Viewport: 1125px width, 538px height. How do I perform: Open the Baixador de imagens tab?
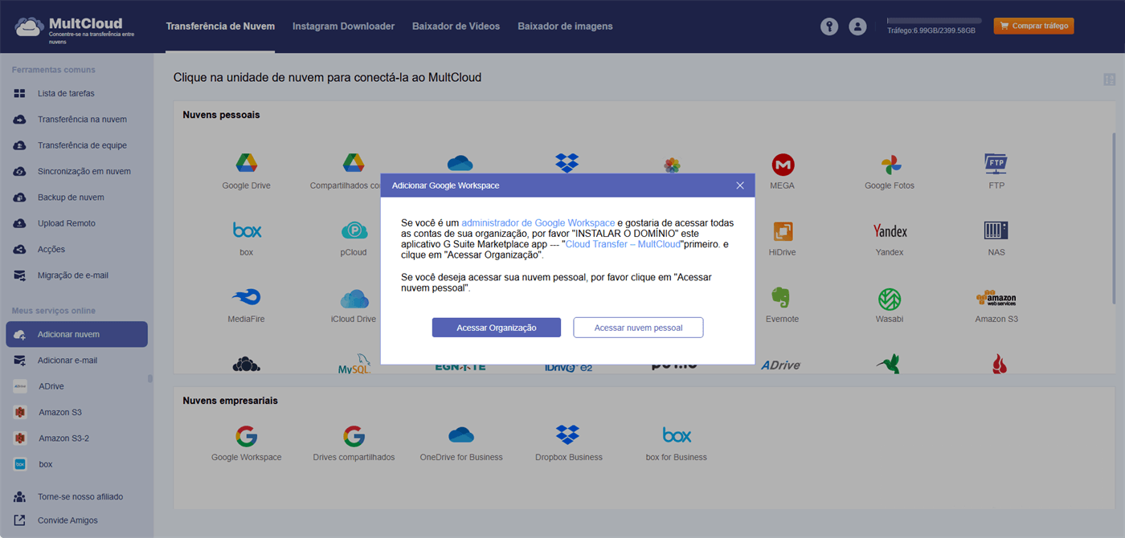(x=565, y=26)
